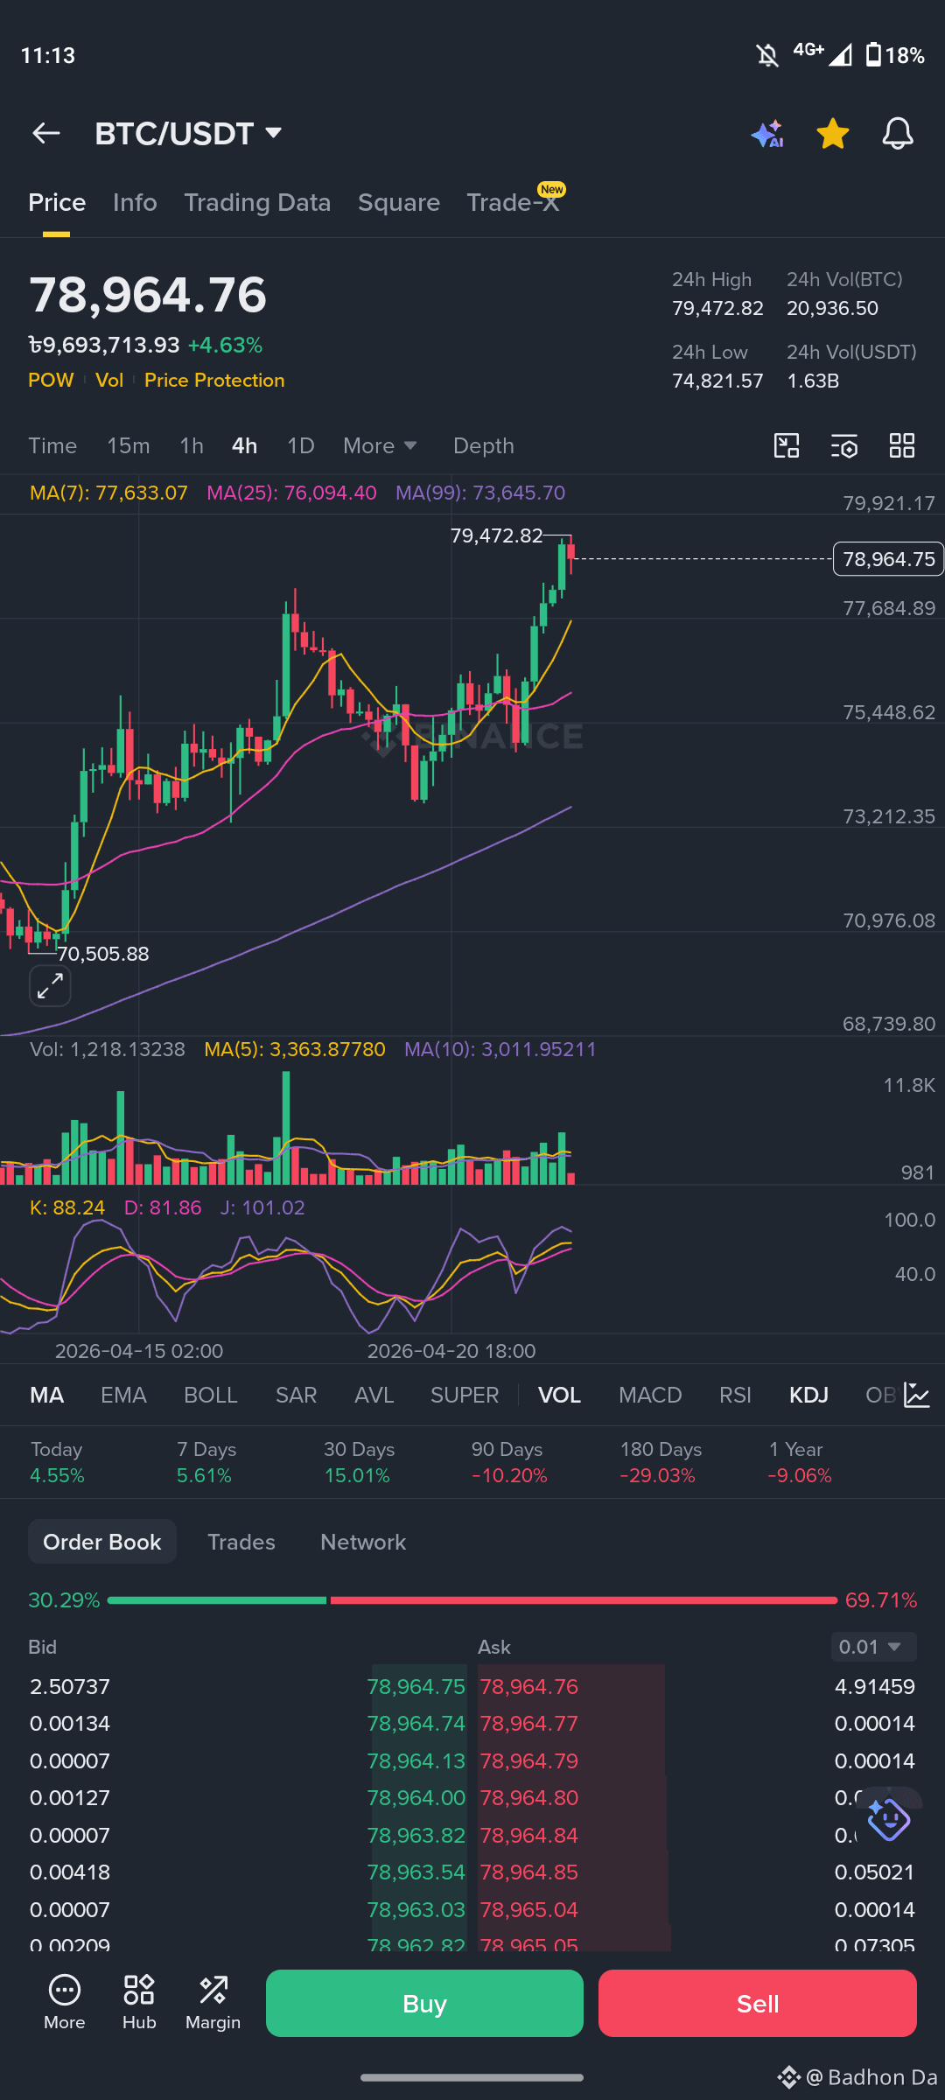Toggle the favorite star icon
The height and width of the screenshot is (2100, 945).
[832, 134]
